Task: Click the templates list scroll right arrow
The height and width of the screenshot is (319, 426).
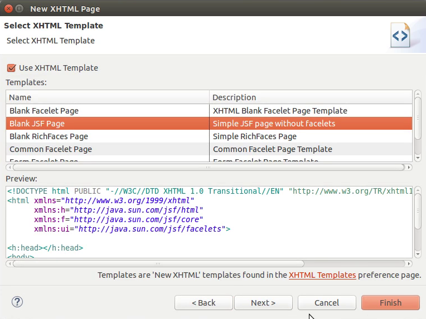Action: coord(409,168)
